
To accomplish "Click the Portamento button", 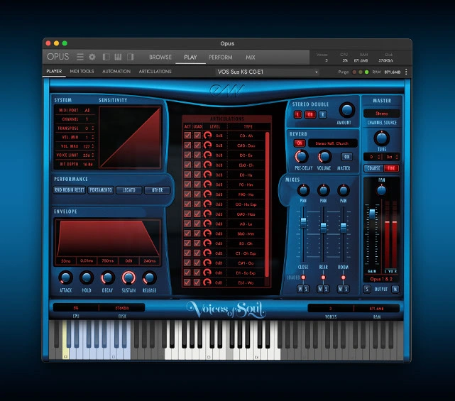I will [x=101, y=189].
